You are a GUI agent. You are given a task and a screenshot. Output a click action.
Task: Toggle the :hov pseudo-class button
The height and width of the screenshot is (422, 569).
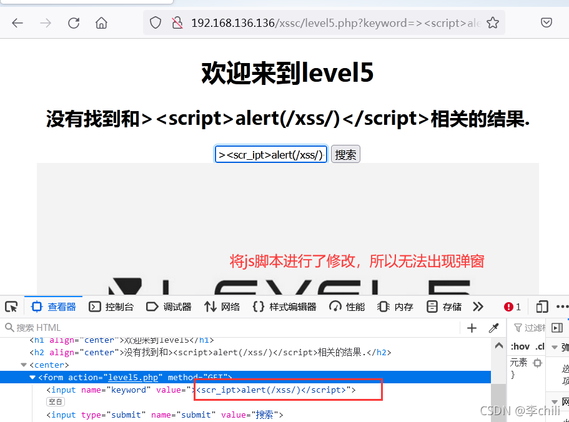pos(520,346)
